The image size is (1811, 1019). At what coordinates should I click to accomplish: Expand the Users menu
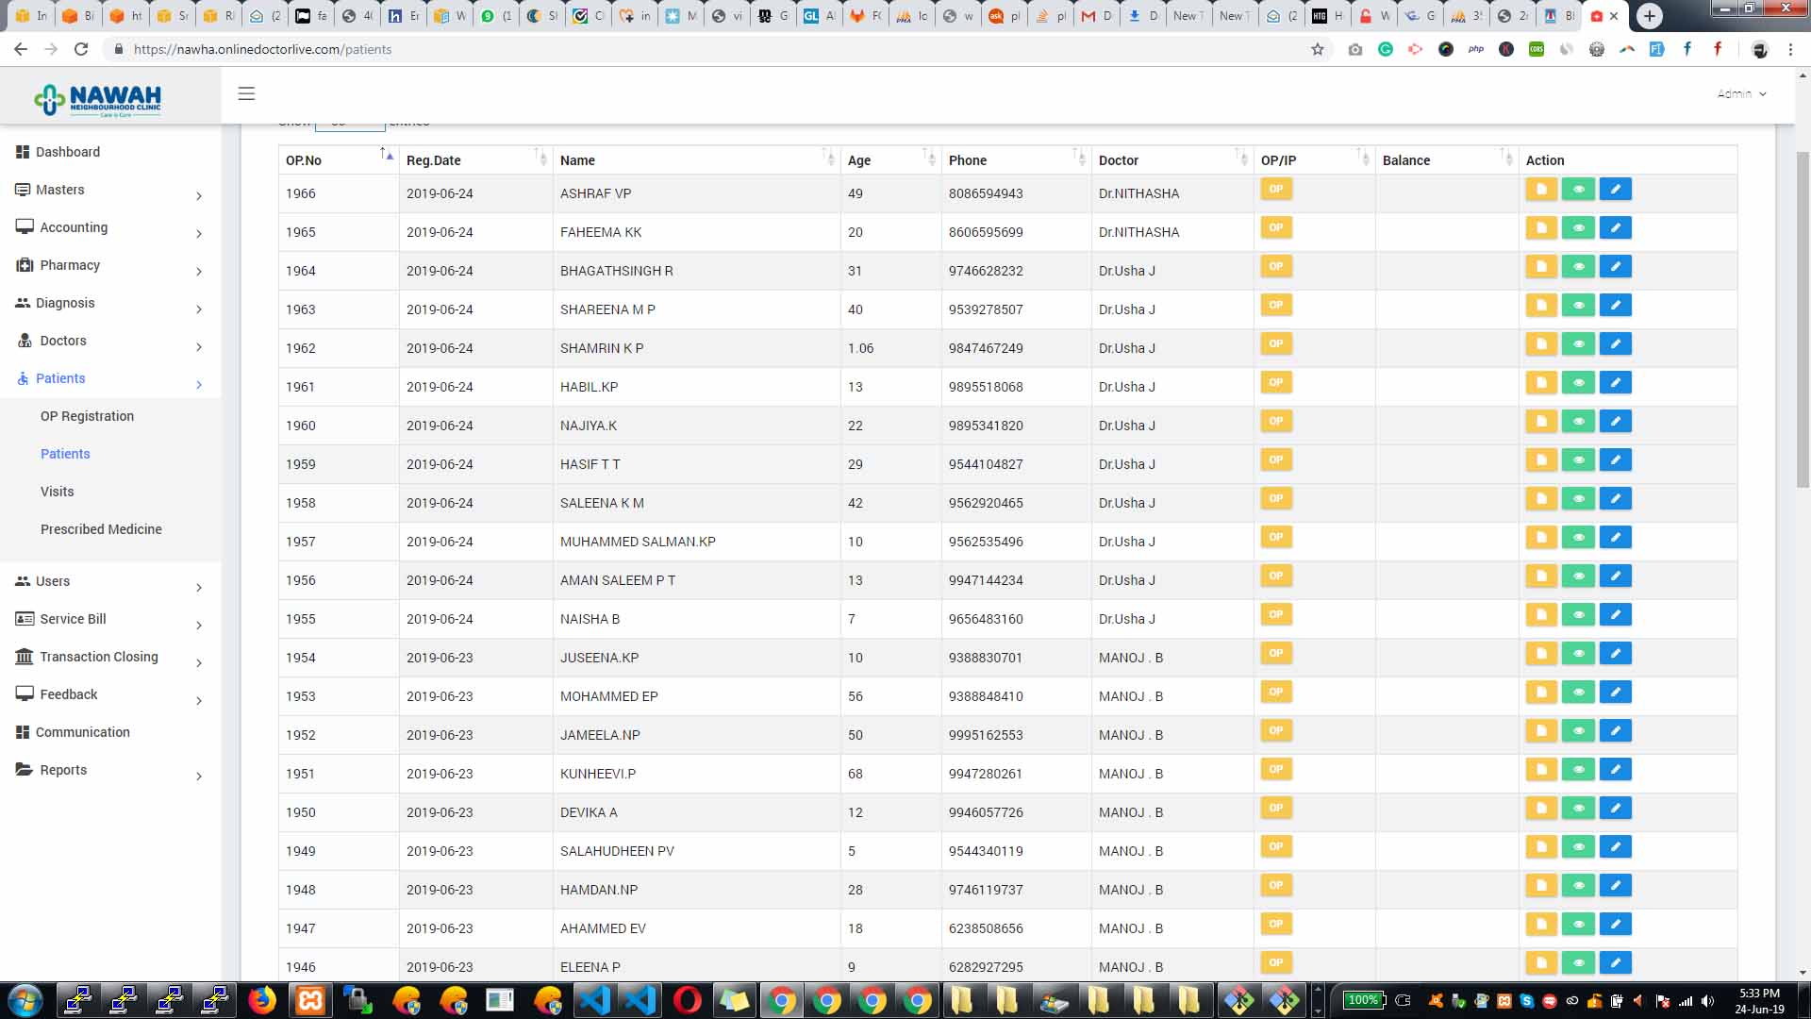point(110,581)
